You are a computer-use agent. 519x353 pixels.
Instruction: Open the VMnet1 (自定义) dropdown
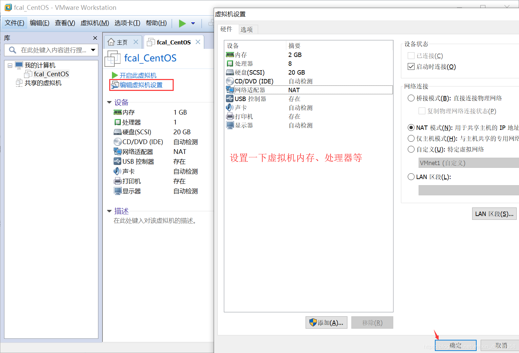click(469, 163)
